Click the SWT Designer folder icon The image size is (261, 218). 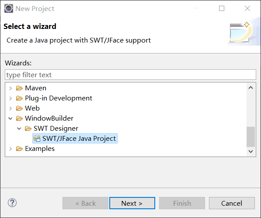coord(28,129)
